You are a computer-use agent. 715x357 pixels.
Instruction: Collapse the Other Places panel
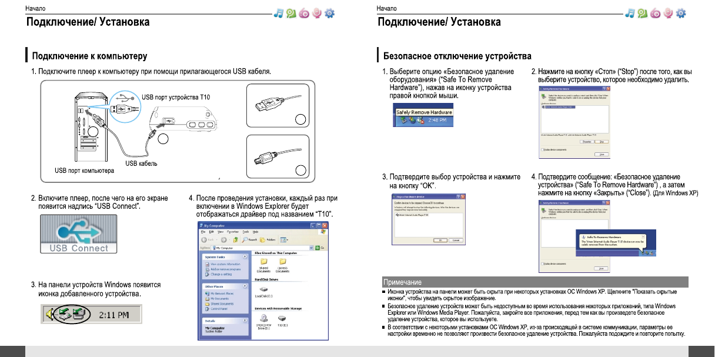(245, 286)
